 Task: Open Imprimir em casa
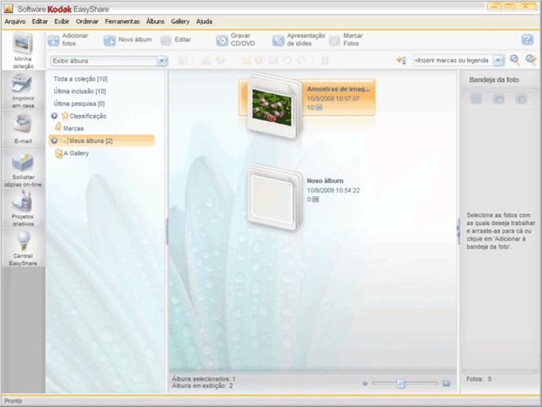pyautogui.click(x=23, y=91)
